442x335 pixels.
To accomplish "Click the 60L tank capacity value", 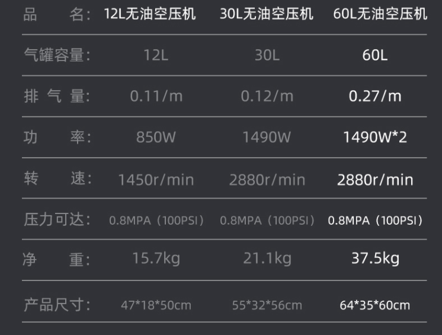I will pyautogui.click(x=375, y=55).
